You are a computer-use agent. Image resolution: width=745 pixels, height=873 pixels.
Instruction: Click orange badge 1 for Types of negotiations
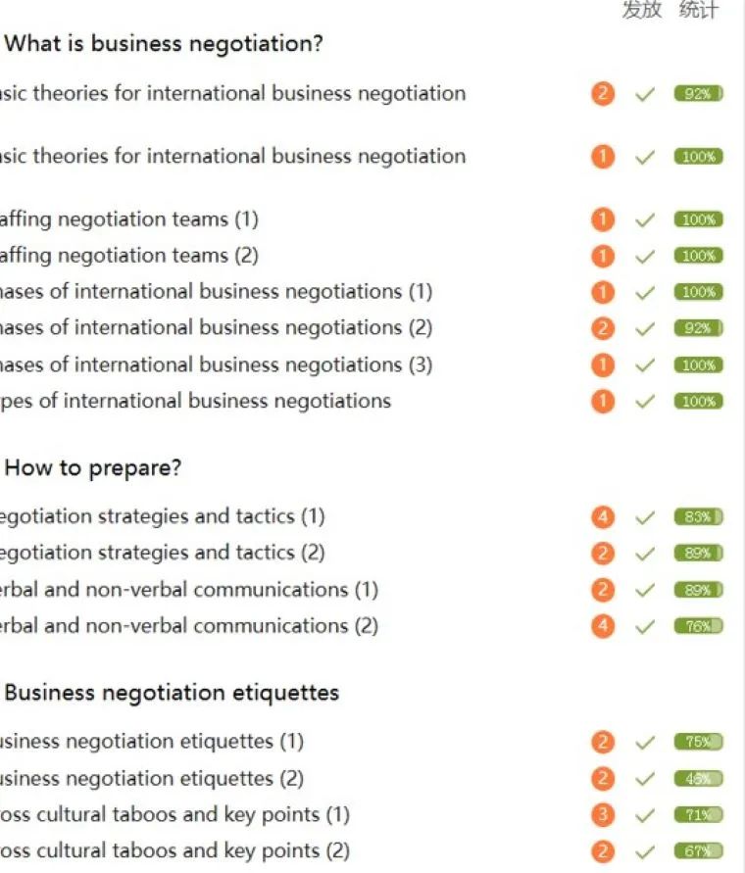[x=602, y=401]
